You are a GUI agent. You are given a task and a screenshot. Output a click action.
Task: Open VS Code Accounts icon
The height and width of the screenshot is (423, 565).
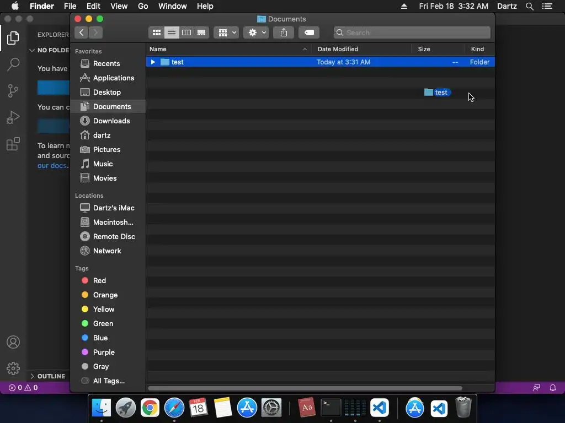13,342
